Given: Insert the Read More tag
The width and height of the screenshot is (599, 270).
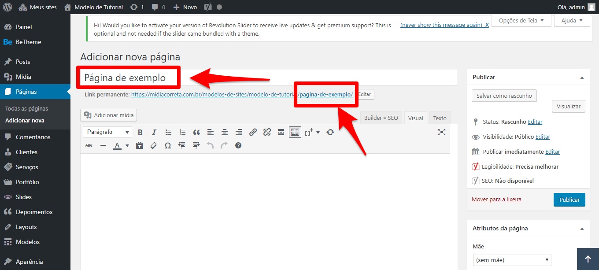Looking at the screenshot, I should pos(281,132).
